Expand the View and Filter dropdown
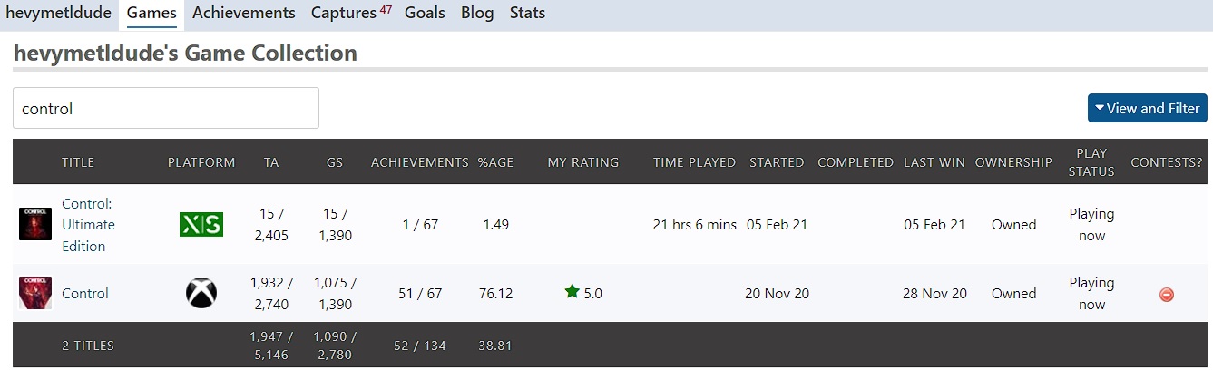This screenshot has width=1213, height=380. [x=1147, y=108]
